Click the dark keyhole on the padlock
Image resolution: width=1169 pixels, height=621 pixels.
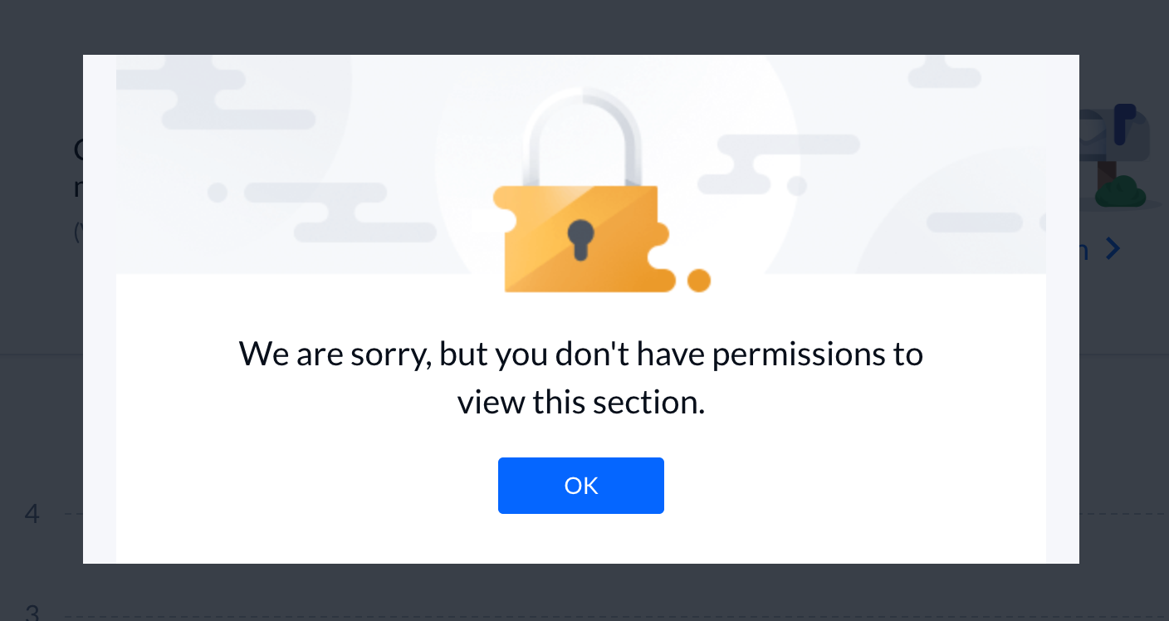point(581,239)
